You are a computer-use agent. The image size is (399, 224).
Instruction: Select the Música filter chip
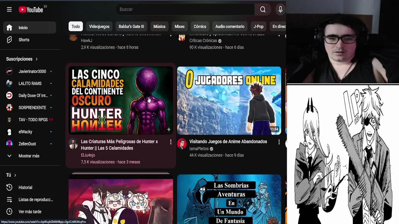pos(159,26)
